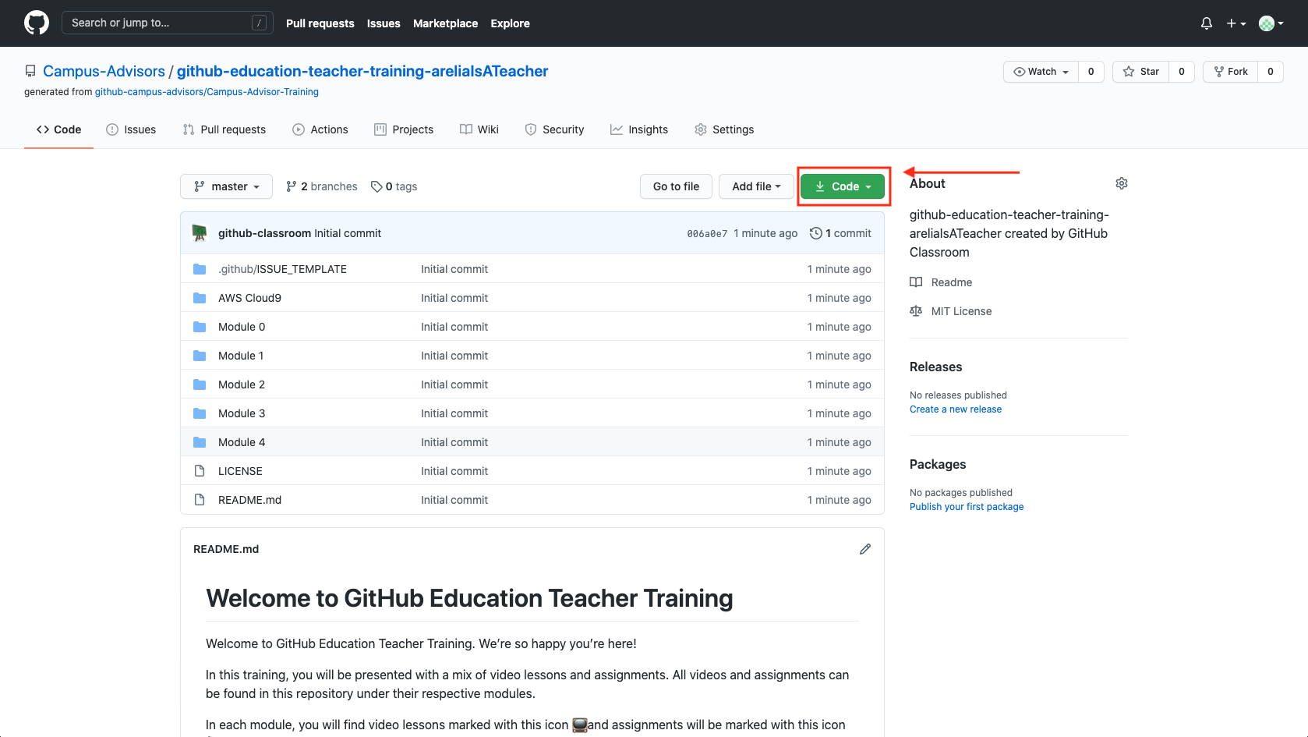Open the Packages heading link
The image size is (1308, 737).
[x=938, y=464]
